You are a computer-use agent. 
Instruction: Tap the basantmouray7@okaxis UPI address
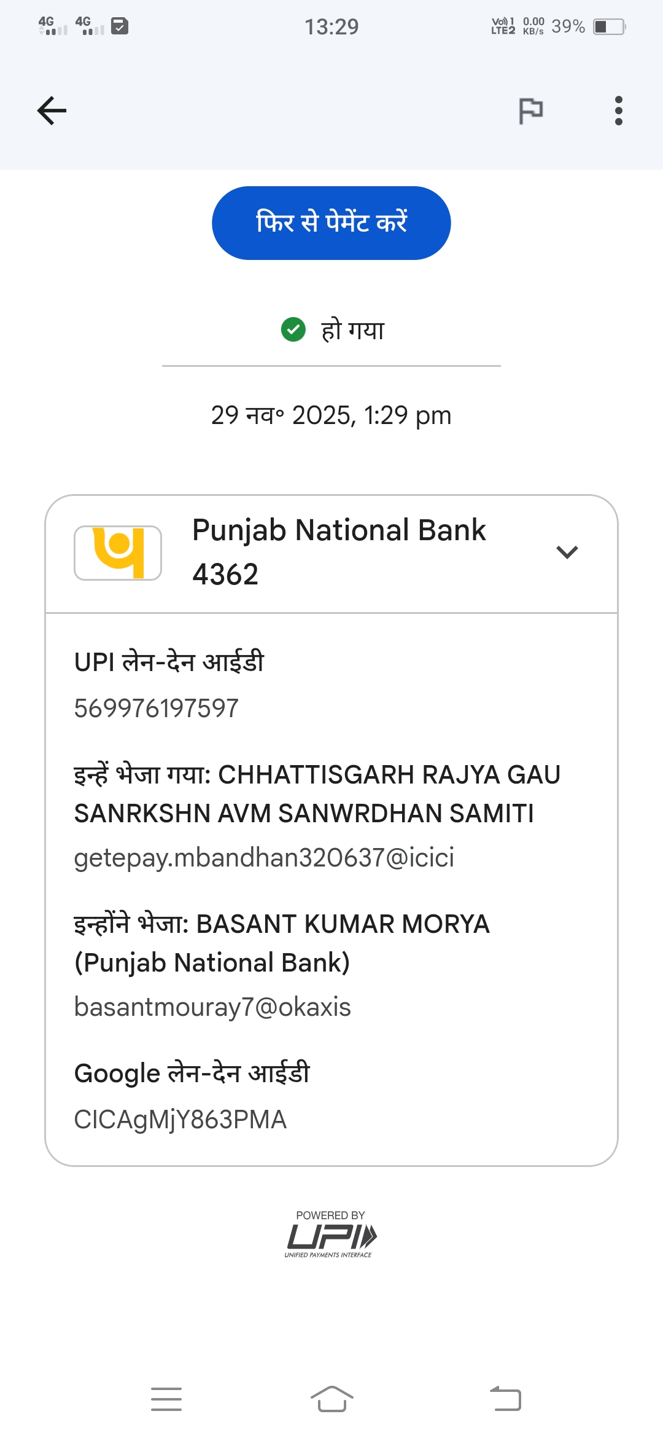pos(212,1007)
